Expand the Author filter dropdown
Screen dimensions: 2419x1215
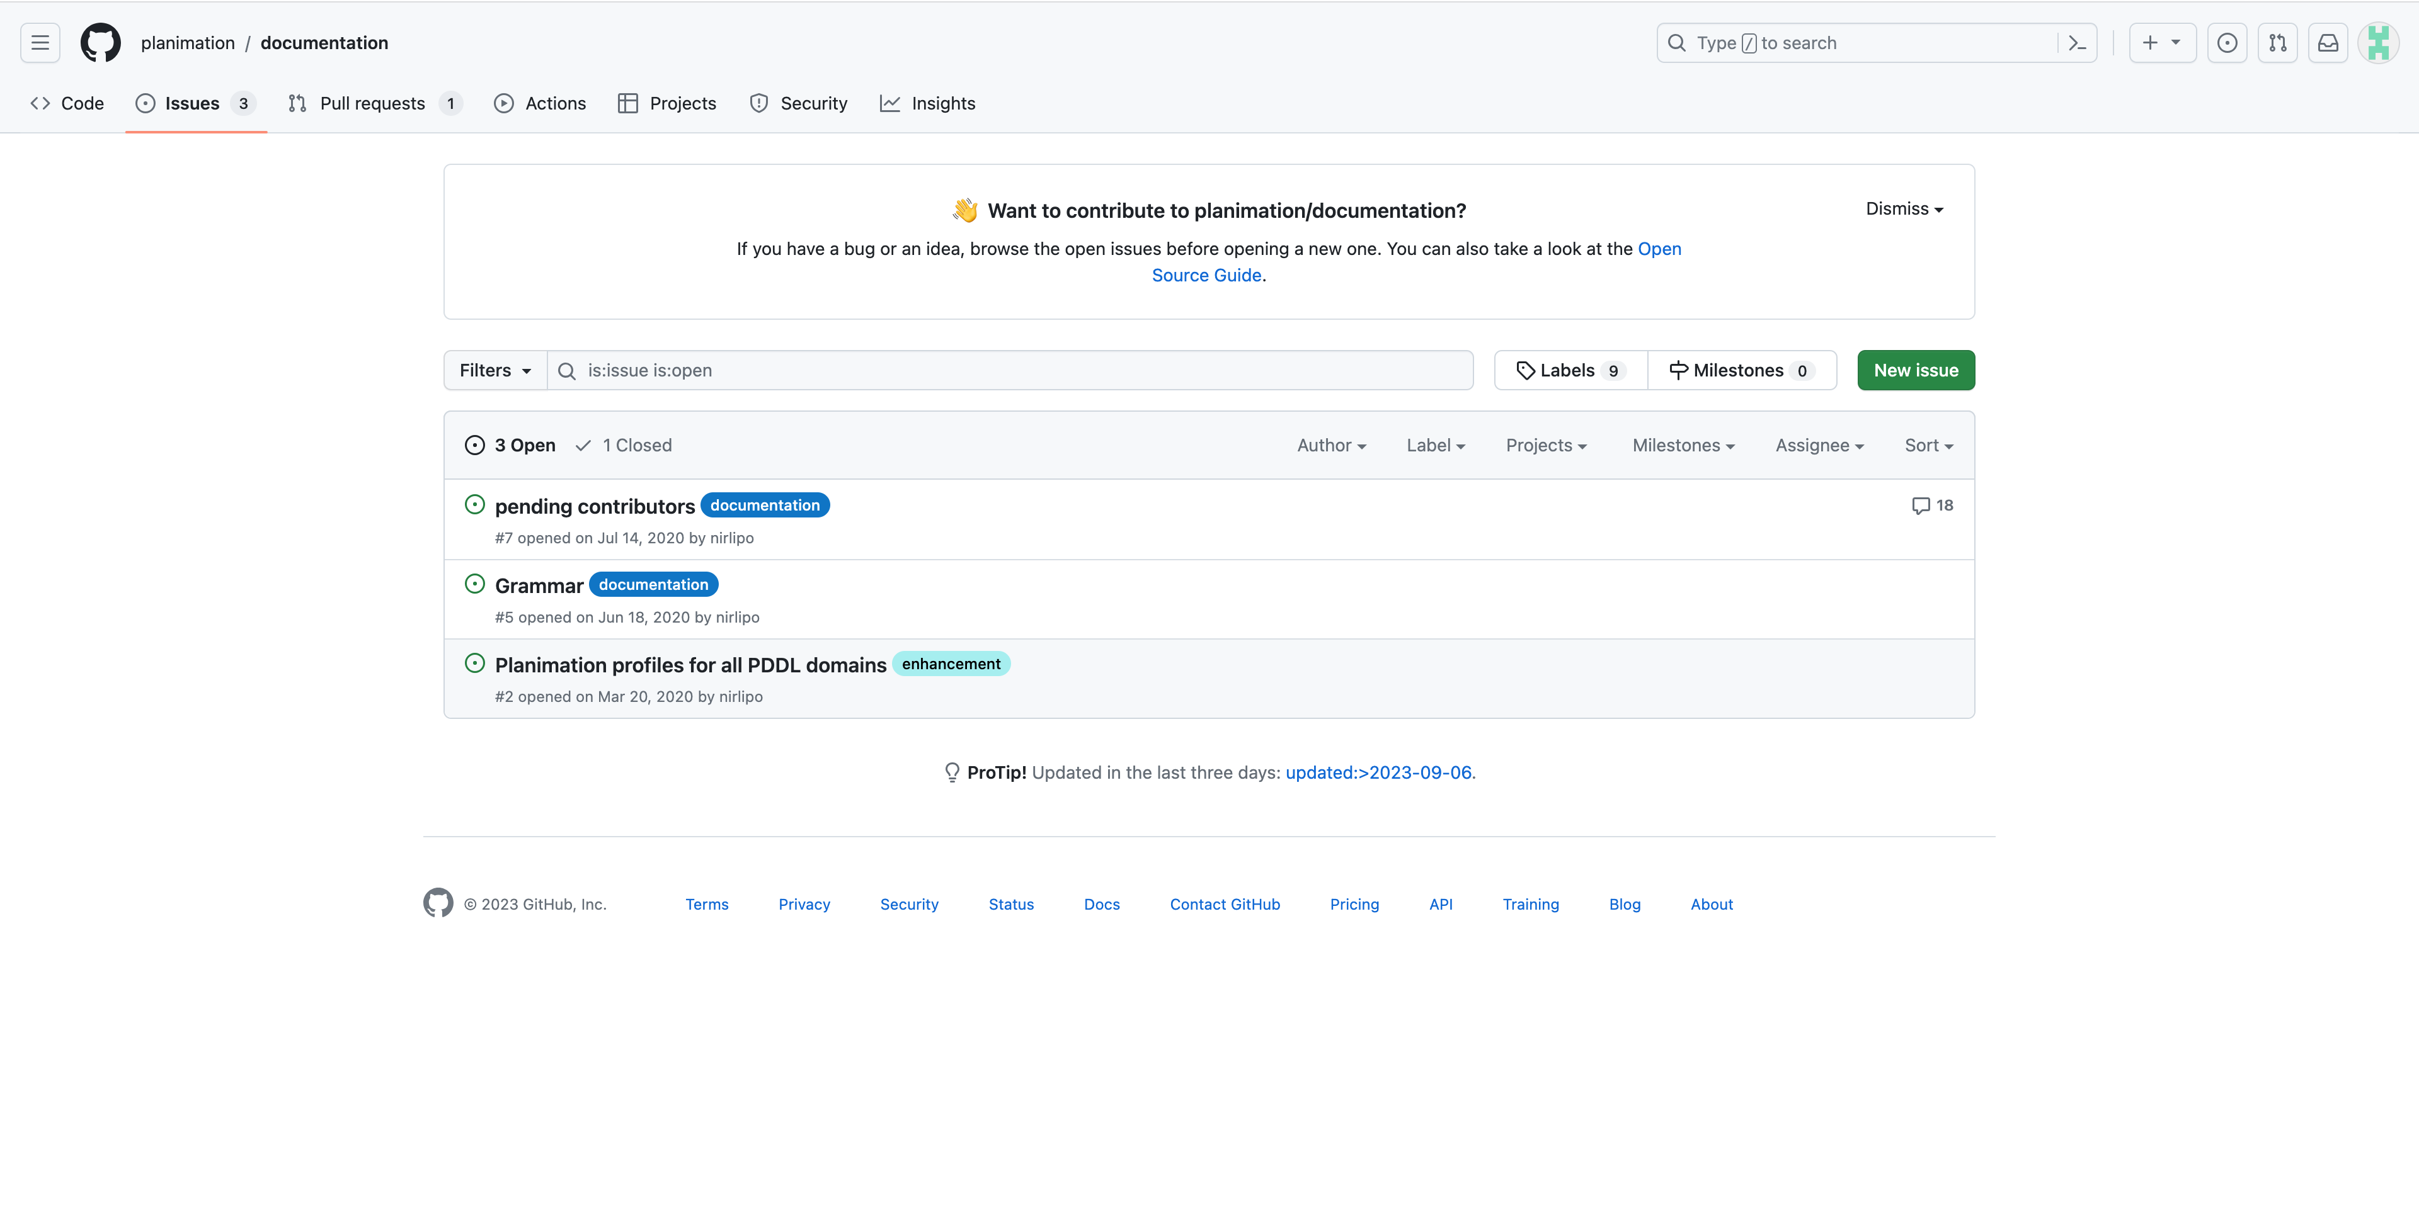click(x=1329, y=445)
